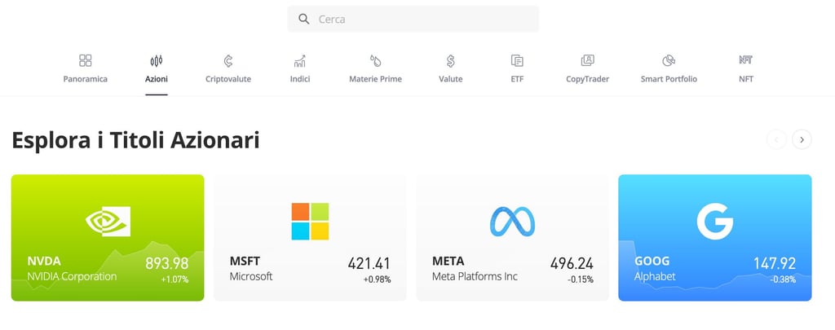Click the Microsoft four-color logo

310,222
